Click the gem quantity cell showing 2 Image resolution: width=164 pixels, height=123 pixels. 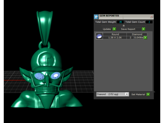[x=130, y=38]
